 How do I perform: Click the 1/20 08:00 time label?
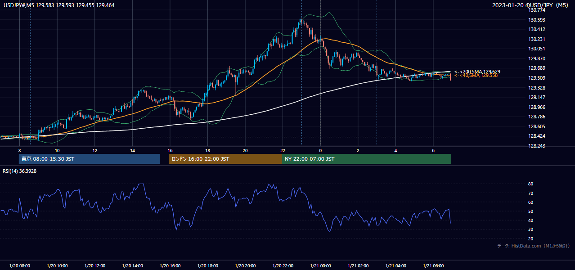tap(19, 266)
